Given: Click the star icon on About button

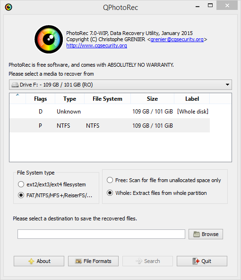Looking at the screenshot, I should tap(31, 261).
